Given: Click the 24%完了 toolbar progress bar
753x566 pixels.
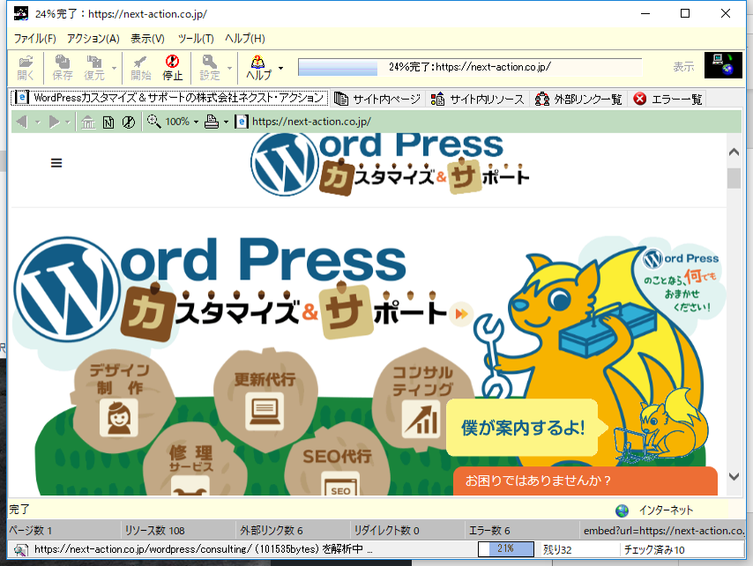Looking at the screenshot, I should pos(470,67).
